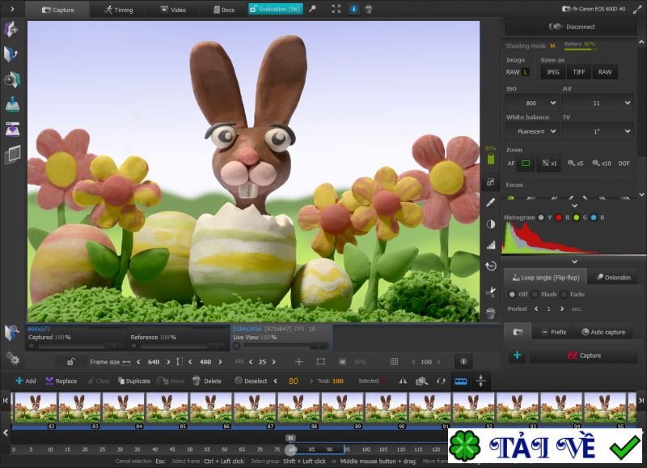
Task: Click the scissors cut icon
Action: [490, 291]
